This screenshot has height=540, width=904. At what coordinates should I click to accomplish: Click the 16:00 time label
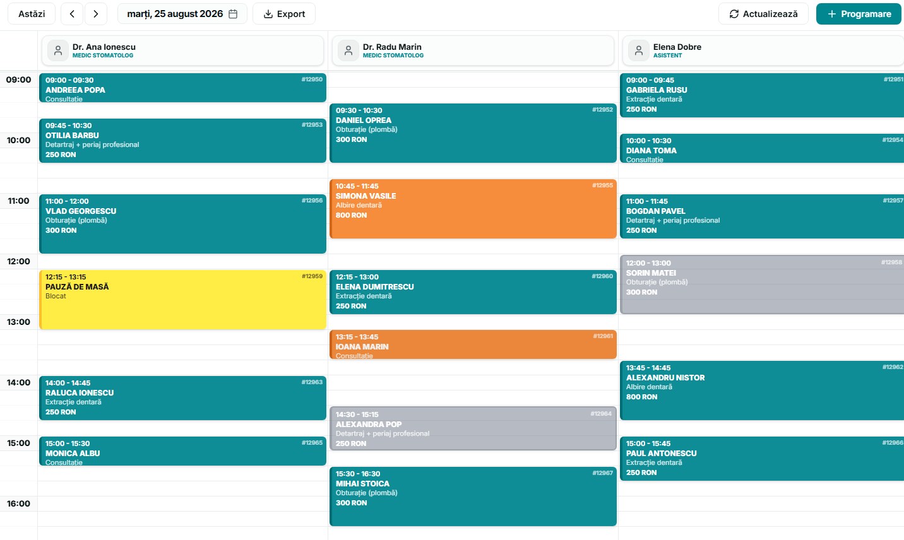point(18,503)
